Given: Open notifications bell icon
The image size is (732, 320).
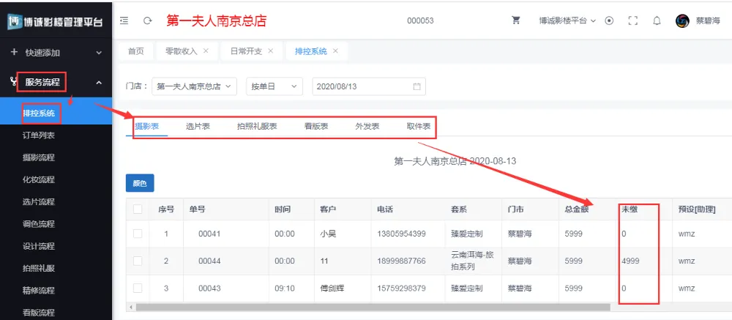Looking at the screenshot, I should pos(657,21).
